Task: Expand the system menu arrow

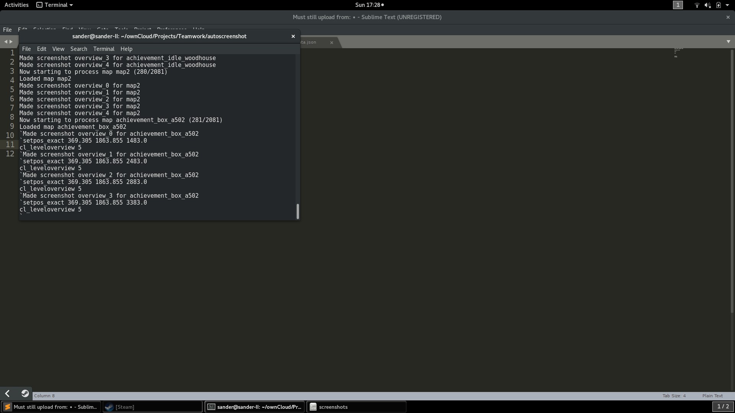Action: point(727,5)
